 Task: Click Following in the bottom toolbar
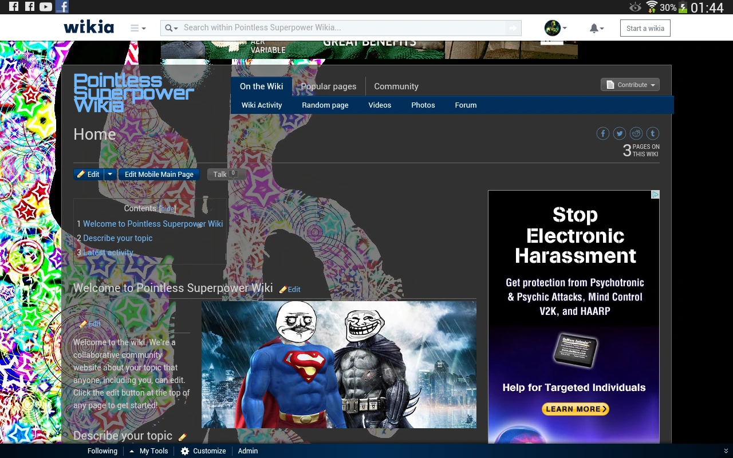point(103,451)
